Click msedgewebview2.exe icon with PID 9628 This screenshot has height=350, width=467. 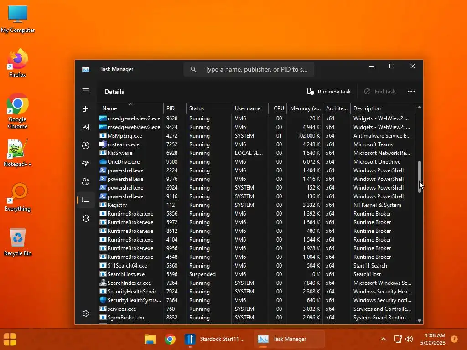[x=103, y=118]
